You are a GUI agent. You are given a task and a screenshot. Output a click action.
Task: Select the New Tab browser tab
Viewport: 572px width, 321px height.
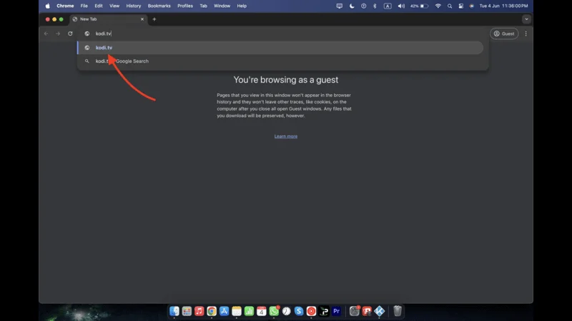(109, 19)
